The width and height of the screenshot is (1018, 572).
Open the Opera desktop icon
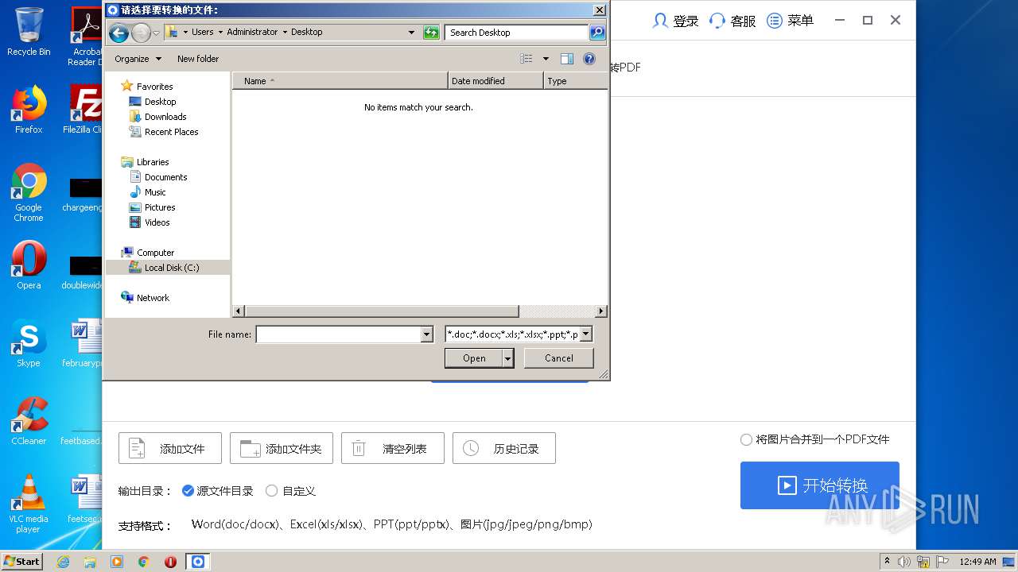[x=29, y=265]
